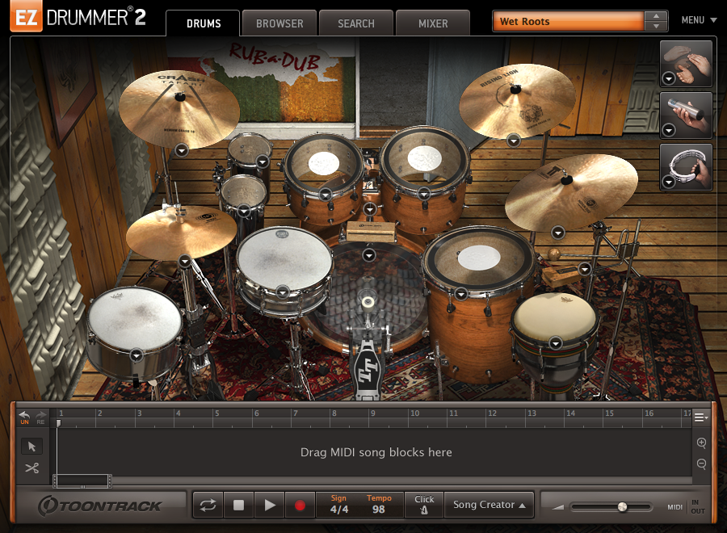Enable loop playback mode
The image size is (727, 533).
208,504
